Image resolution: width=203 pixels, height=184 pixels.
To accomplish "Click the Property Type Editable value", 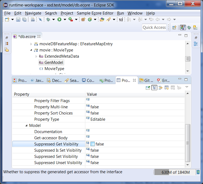I will [98, 119].
